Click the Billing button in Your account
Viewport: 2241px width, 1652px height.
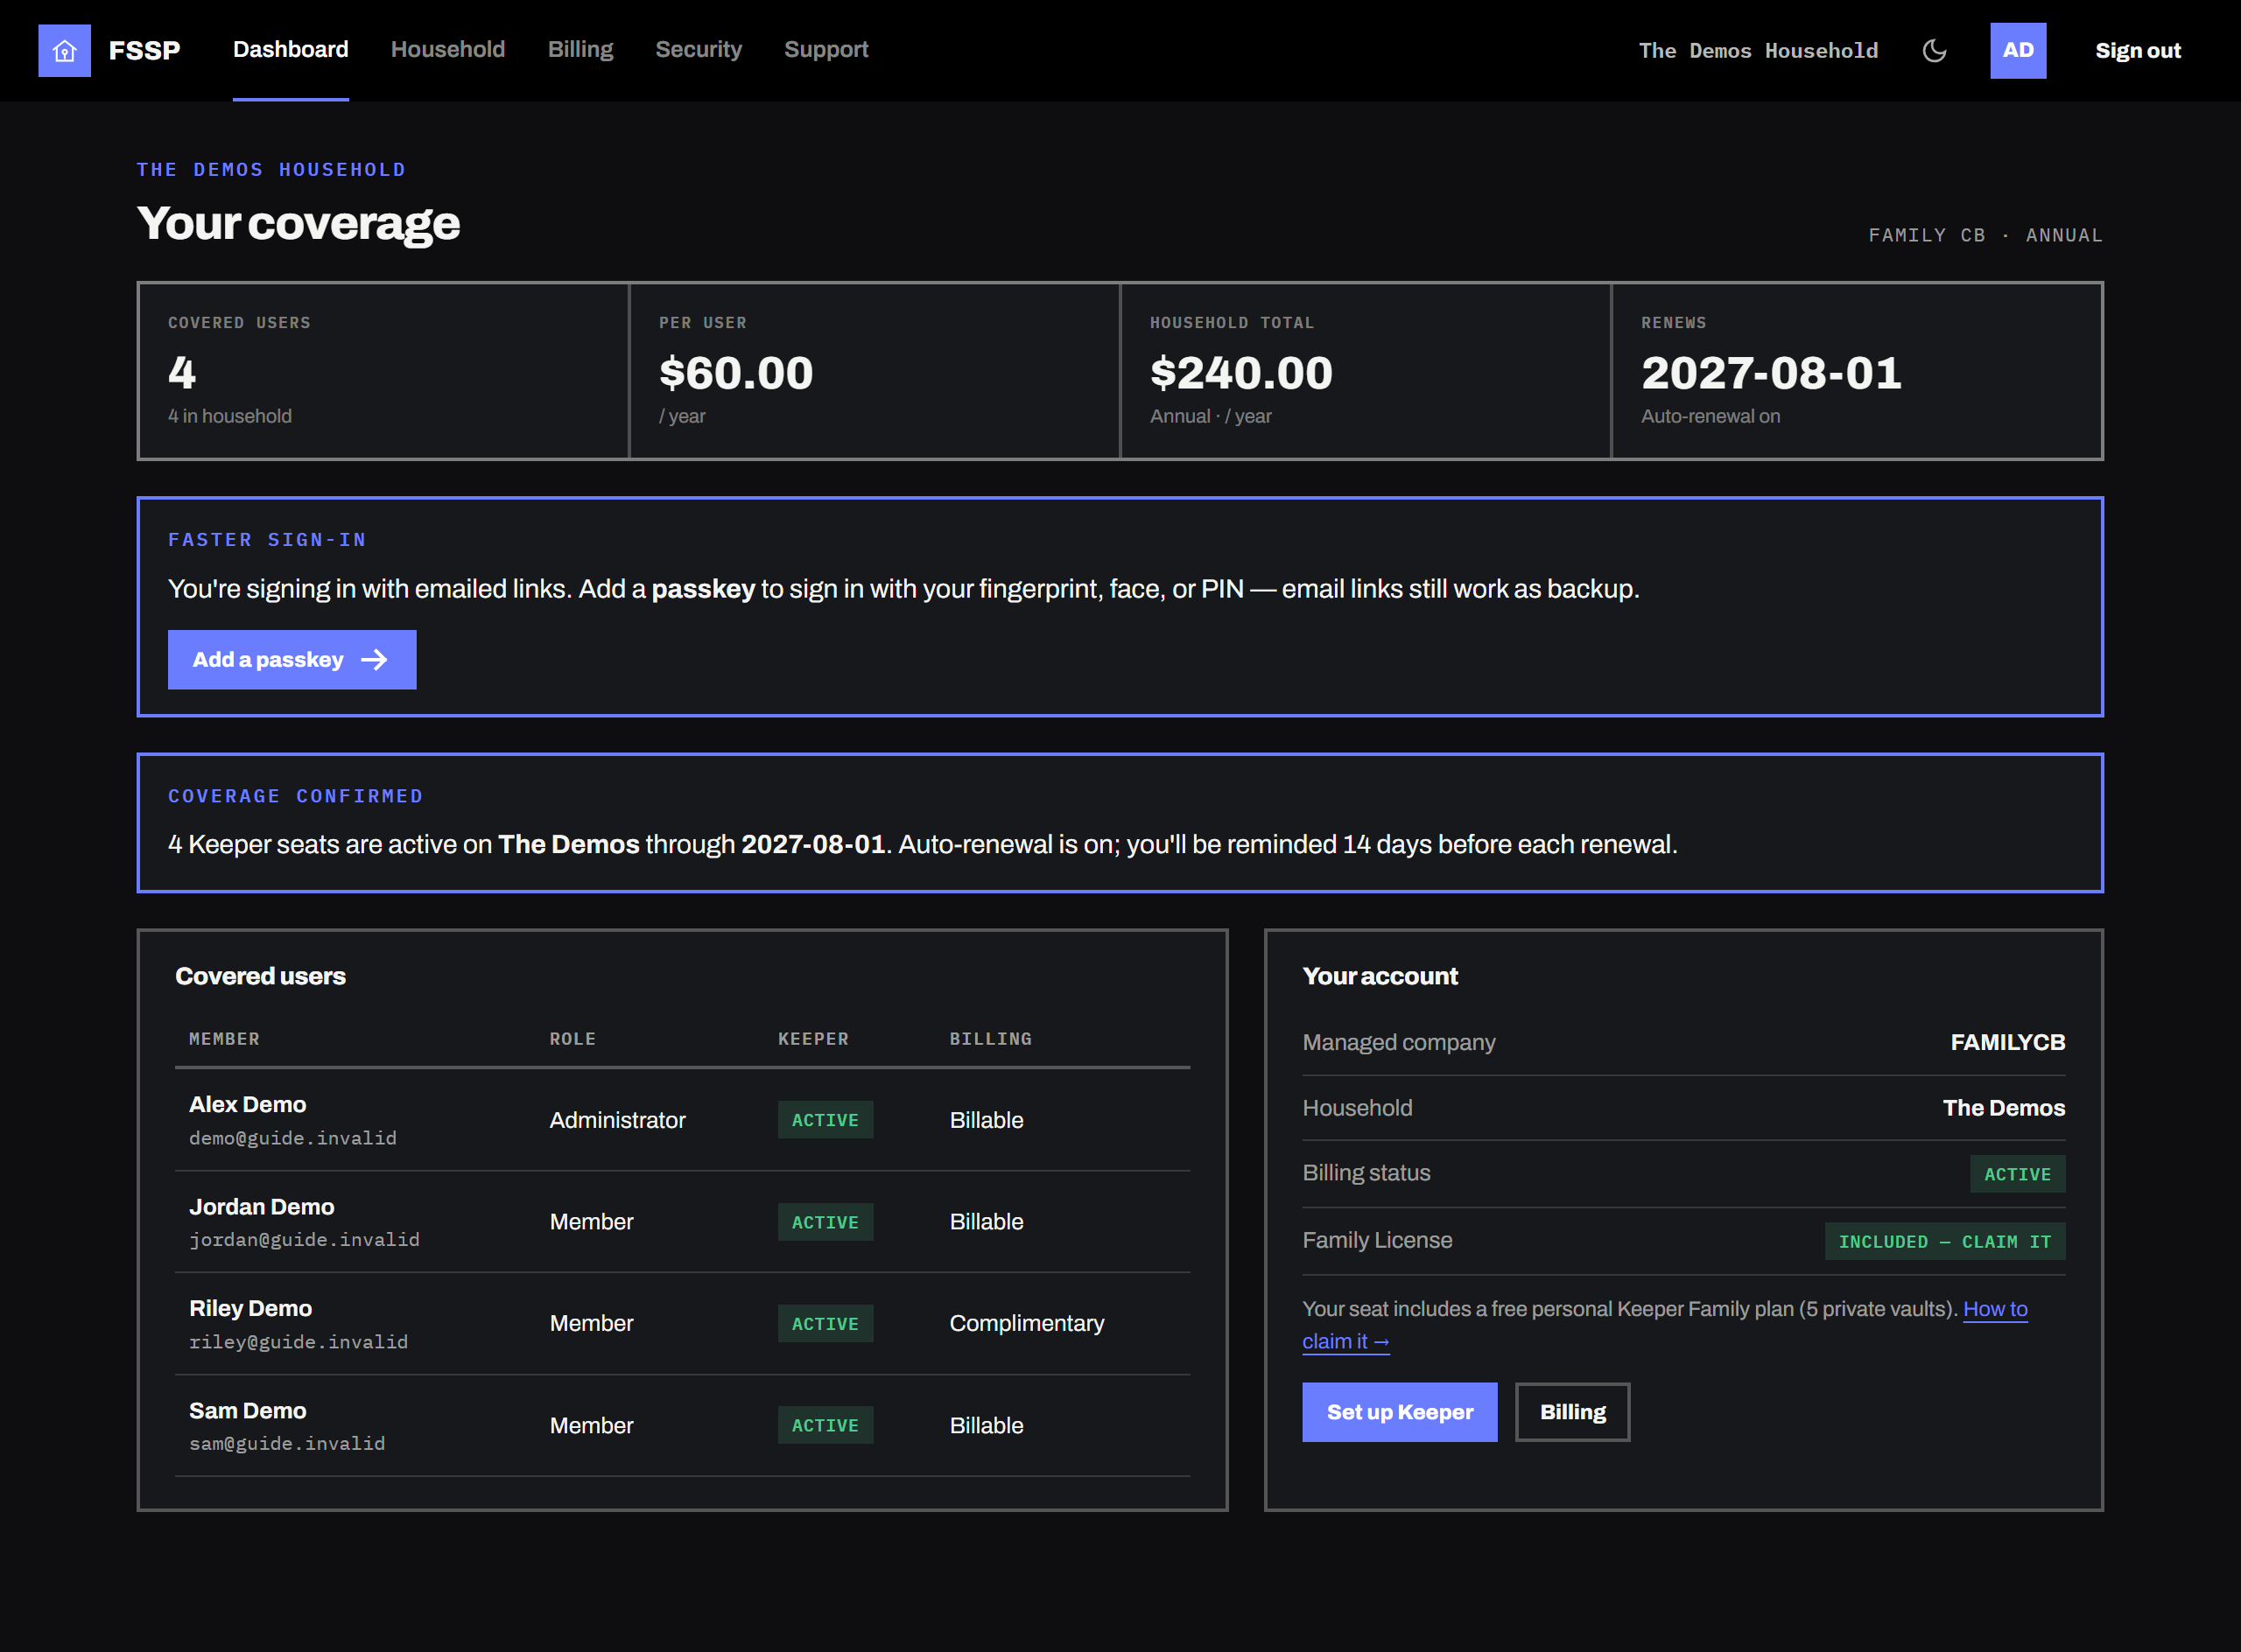point(1571,1411)
